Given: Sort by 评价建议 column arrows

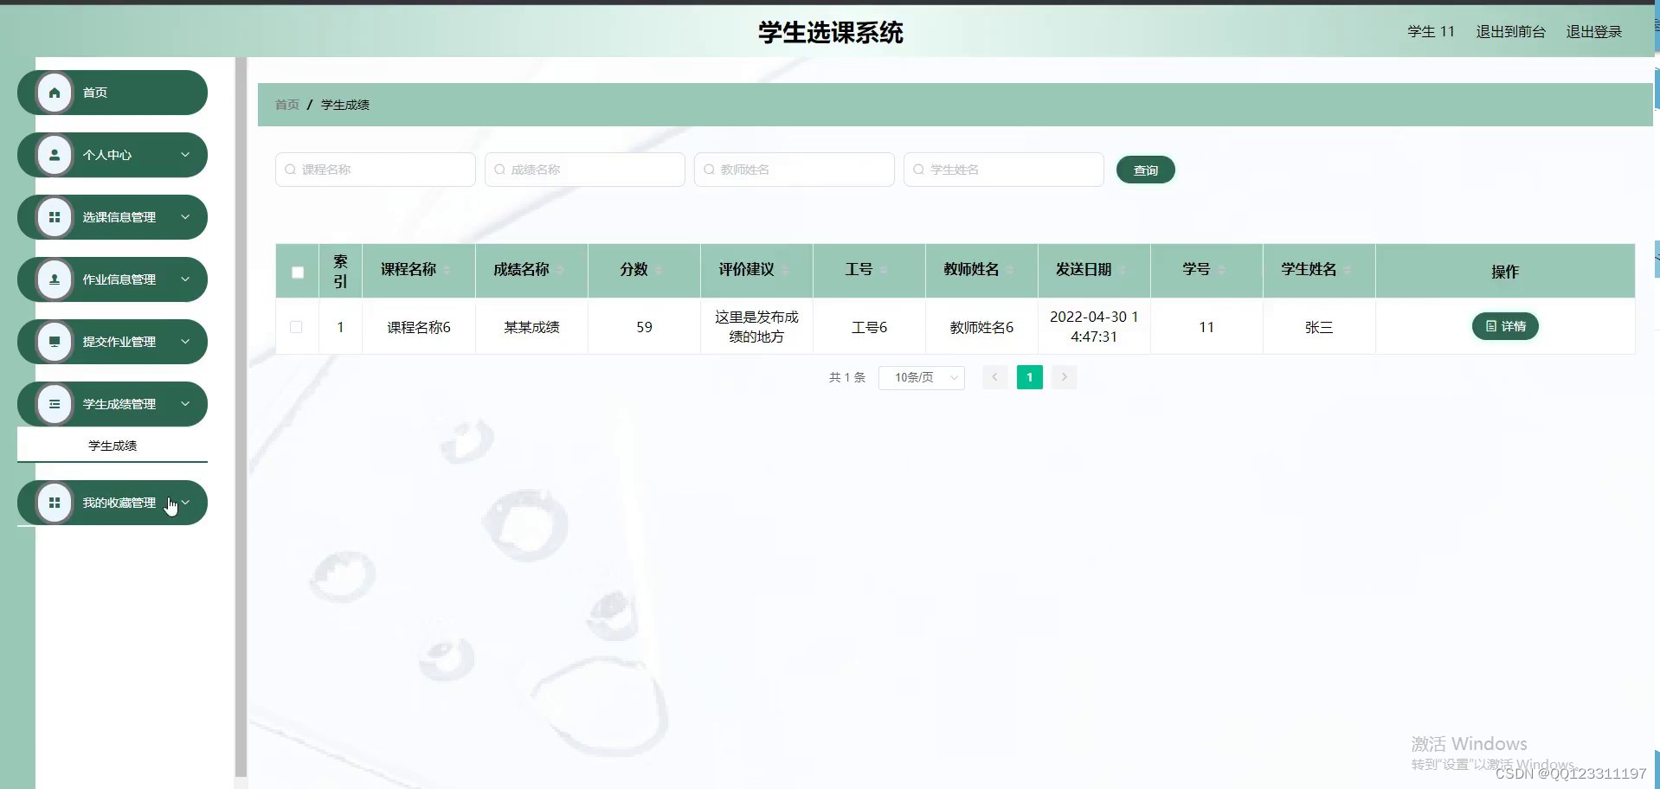Looking at the screenshot, I should pos(785,271).
